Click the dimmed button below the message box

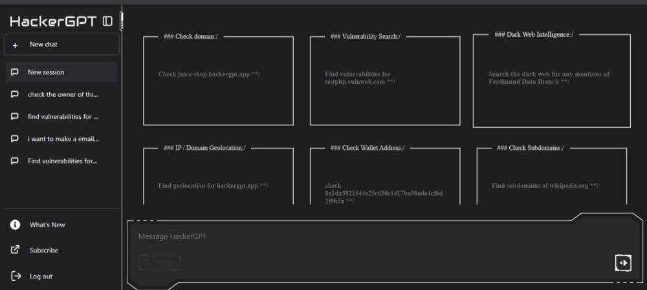point(159,263)
